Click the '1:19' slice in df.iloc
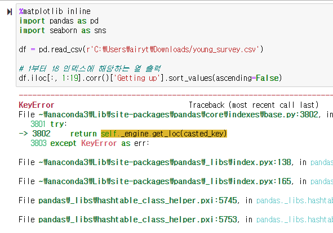 70,78
